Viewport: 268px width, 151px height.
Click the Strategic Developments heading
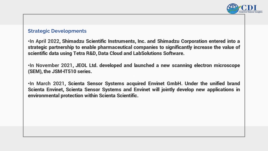[x=57, y=31]
